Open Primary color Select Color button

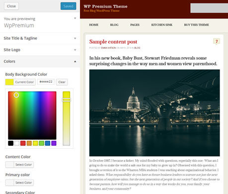pyautogui.click(x=19, y=183)
